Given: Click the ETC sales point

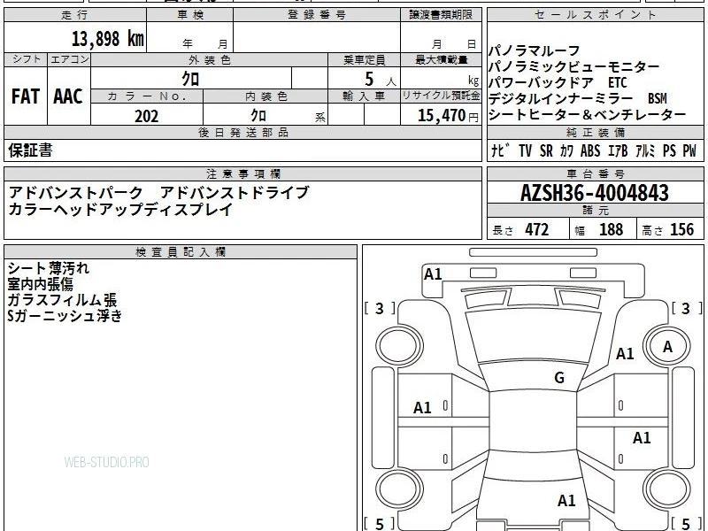Looking at the screenshot, I should click(x=618, y=82).
